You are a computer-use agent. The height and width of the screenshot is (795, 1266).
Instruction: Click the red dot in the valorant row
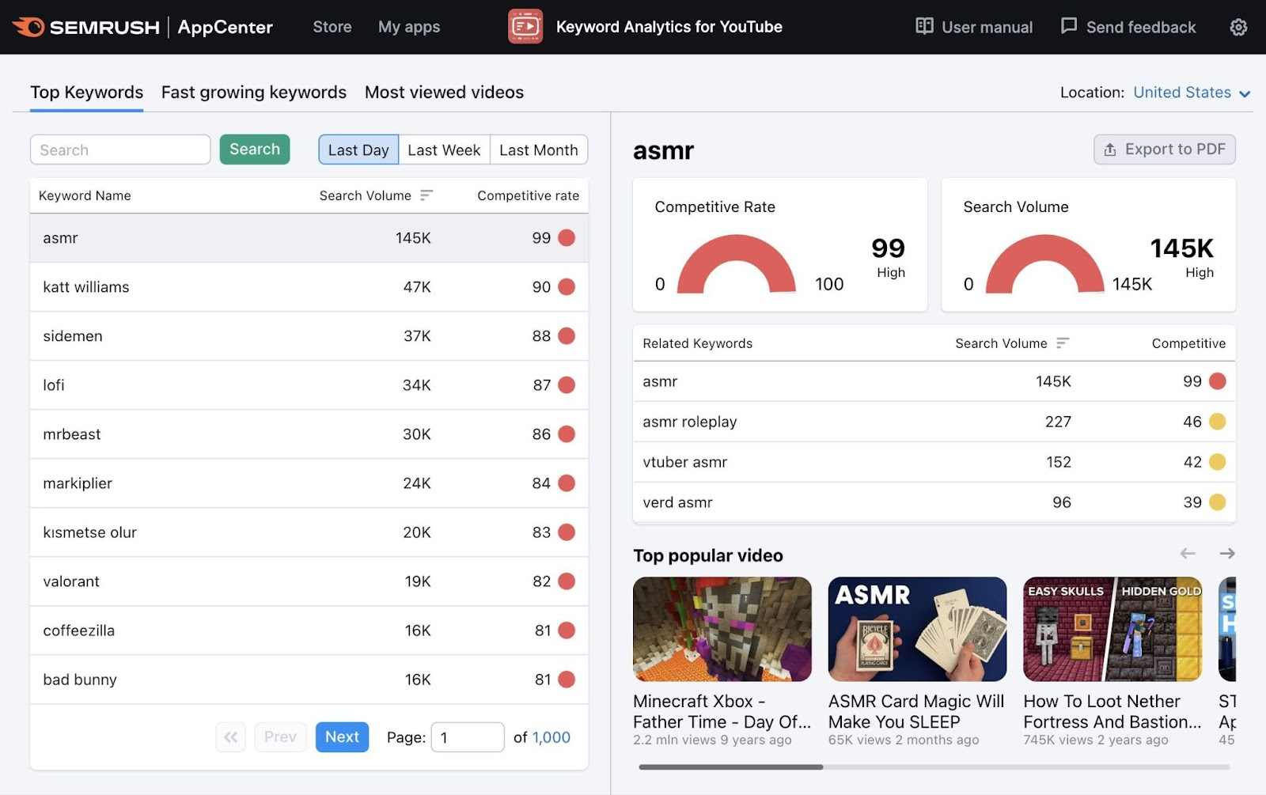(x=567, y=581)
